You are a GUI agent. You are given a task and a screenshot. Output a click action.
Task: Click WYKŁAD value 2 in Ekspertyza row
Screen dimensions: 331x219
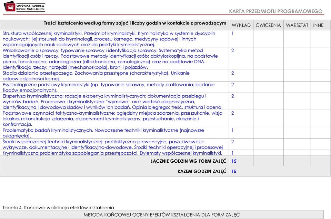[233, 96]
